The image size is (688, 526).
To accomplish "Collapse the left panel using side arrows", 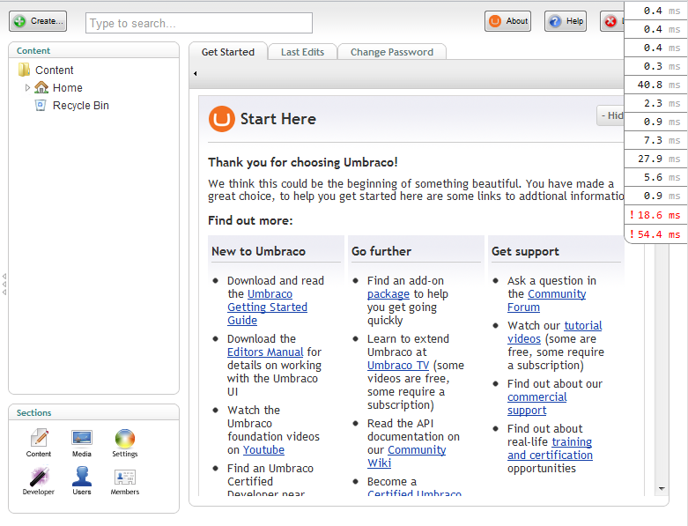I will 4,284.
